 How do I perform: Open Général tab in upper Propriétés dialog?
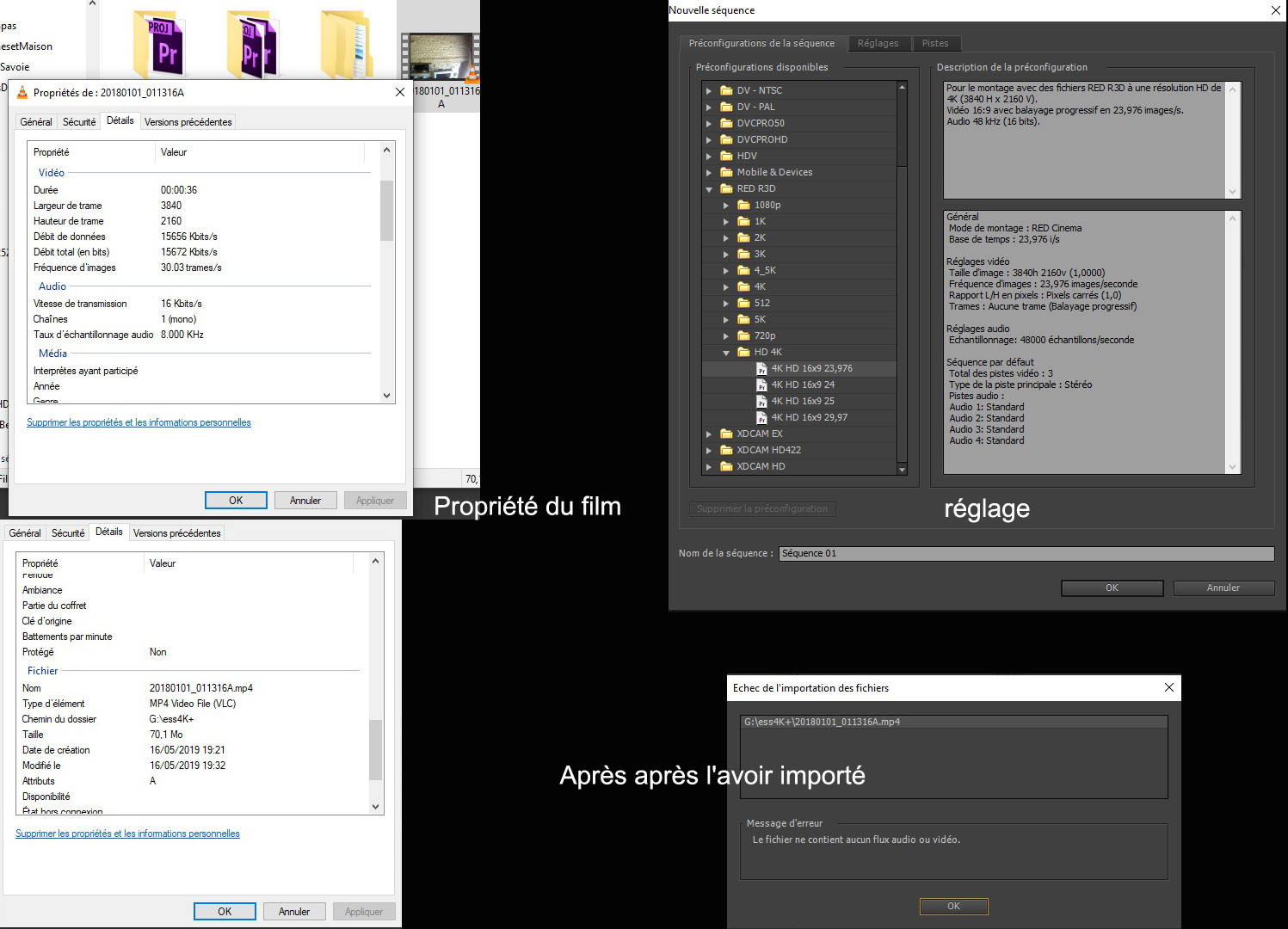point(36,122)
